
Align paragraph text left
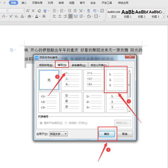(55, 16)
